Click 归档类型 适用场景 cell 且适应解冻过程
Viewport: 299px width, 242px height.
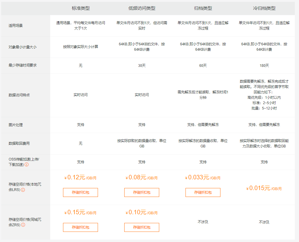(x=203, y=26)
